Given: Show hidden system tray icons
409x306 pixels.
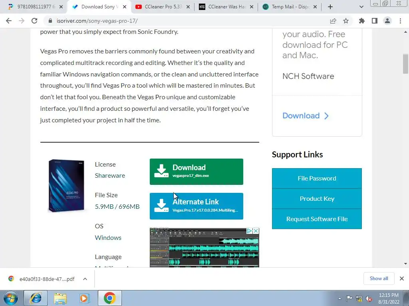Looking at the screenshot, I should (x=340, y=298).
